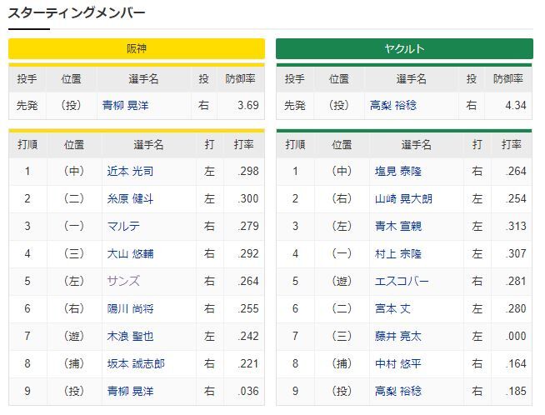Click the green ヤクルト team header

coord(404,48)
